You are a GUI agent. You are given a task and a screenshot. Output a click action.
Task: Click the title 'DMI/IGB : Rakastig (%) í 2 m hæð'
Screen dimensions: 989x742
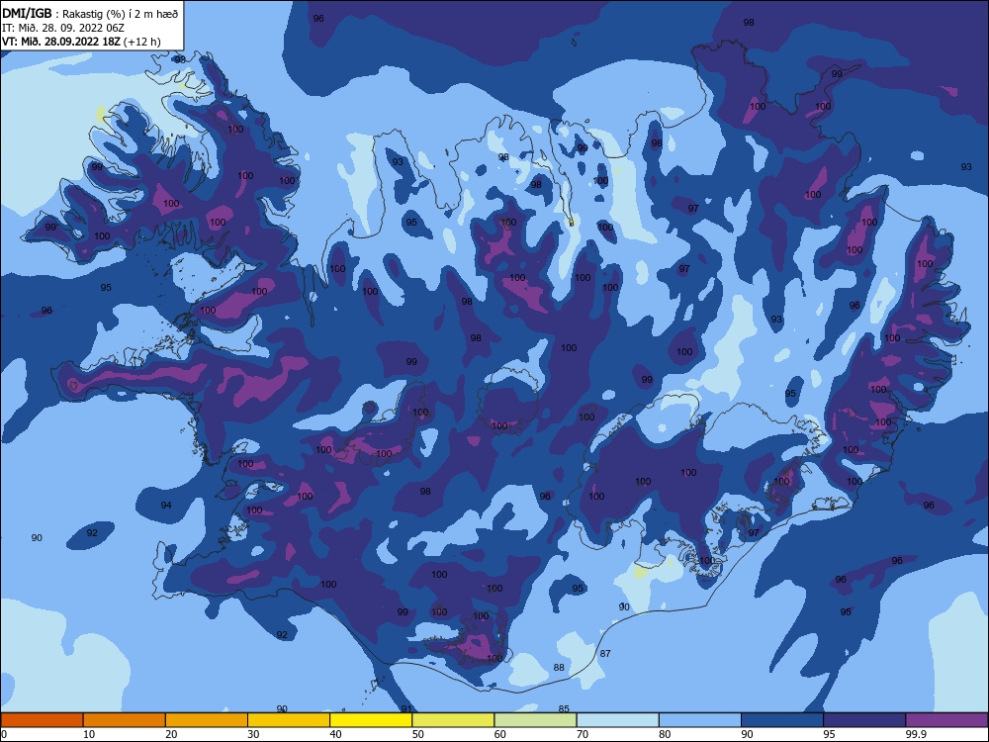tap(91, 13)
